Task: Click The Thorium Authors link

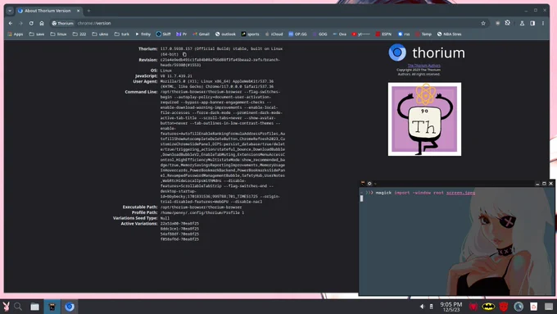Action: click(423, 66)
